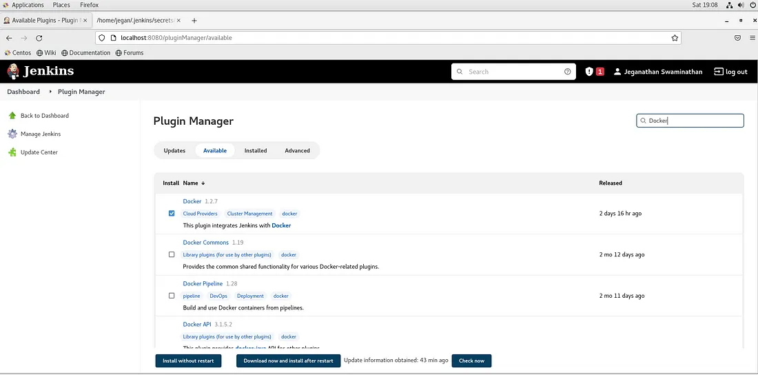Click the DevOps tag

[x=218, y=296]
